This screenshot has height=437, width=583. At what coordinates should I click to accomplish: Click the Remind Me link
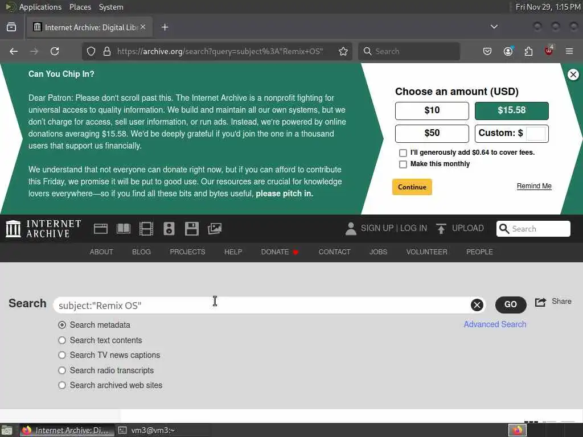[534, 186]
